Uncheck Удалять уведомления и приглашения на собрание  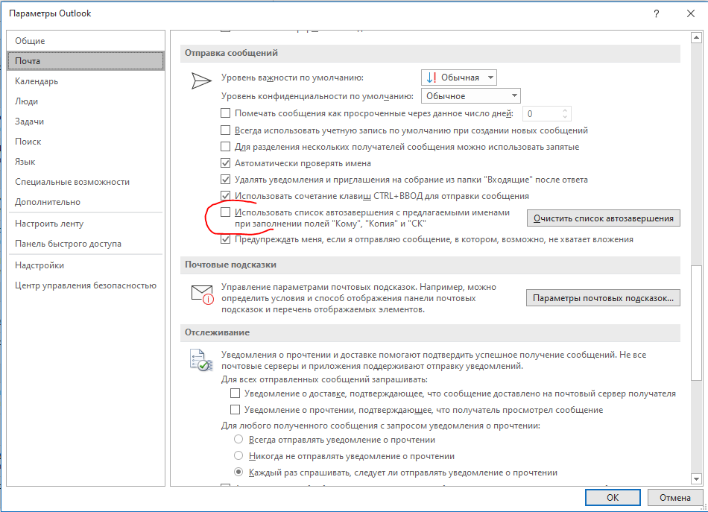225,180
